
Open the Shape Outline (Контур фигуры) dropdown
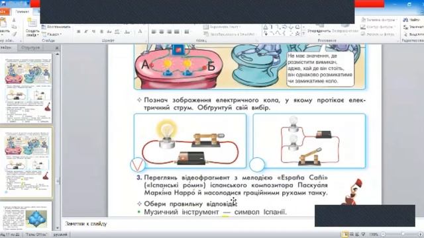tap(378, 27)
